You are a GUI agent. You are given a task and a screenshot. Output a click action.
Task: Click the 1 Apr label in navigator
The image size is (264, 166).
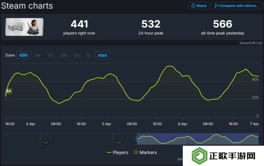[45, 142]
